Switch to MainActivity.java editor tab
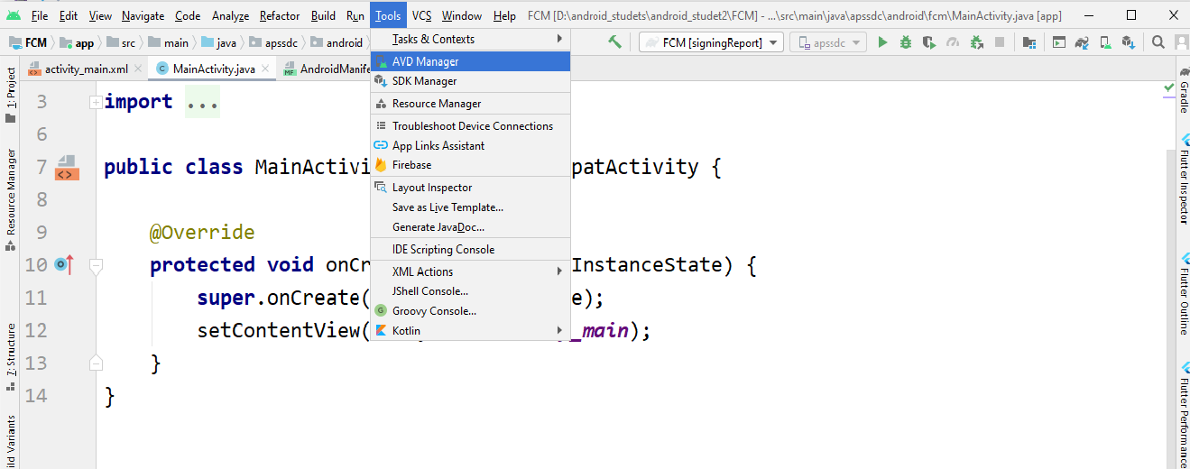Image resolution: width=1190 pixels, height=469 pixels. point(214,69)
